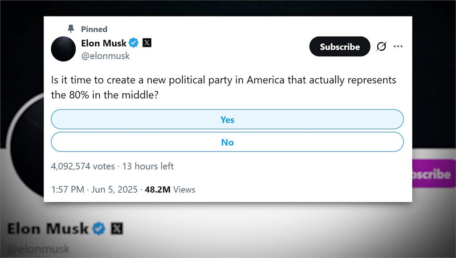The height and width of the screenshot is (258, 456).
Task: Click the Pinned label text
Action: 94,29
